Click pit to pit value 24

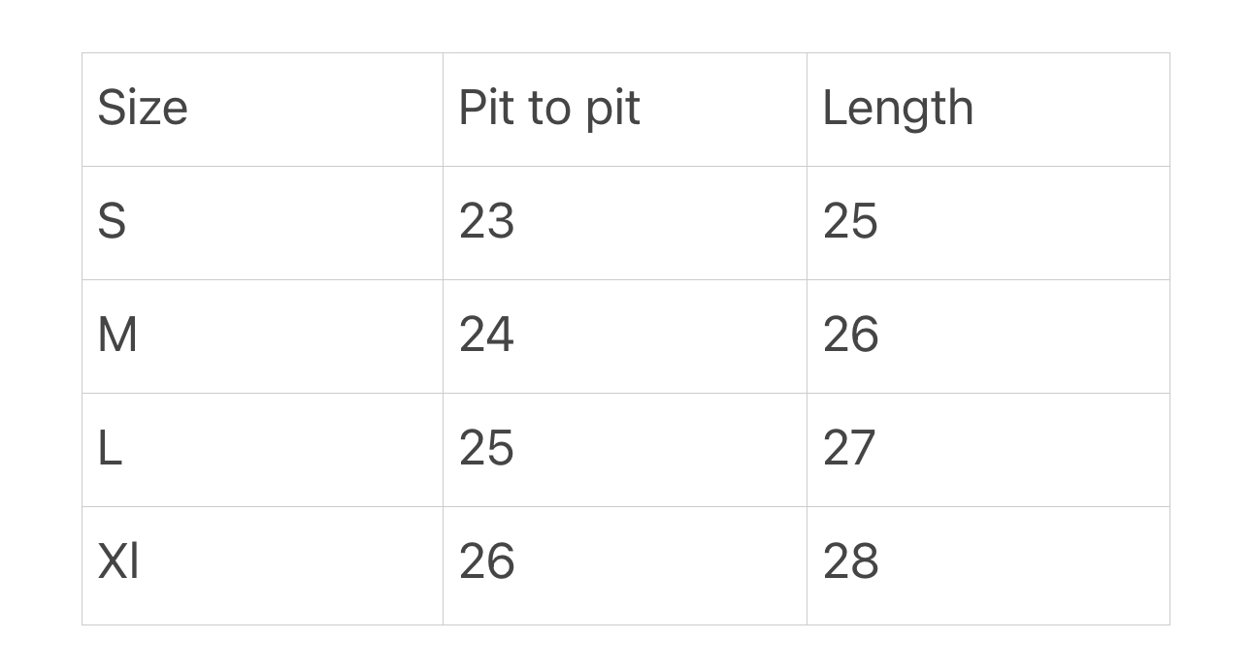pos(486,335)
